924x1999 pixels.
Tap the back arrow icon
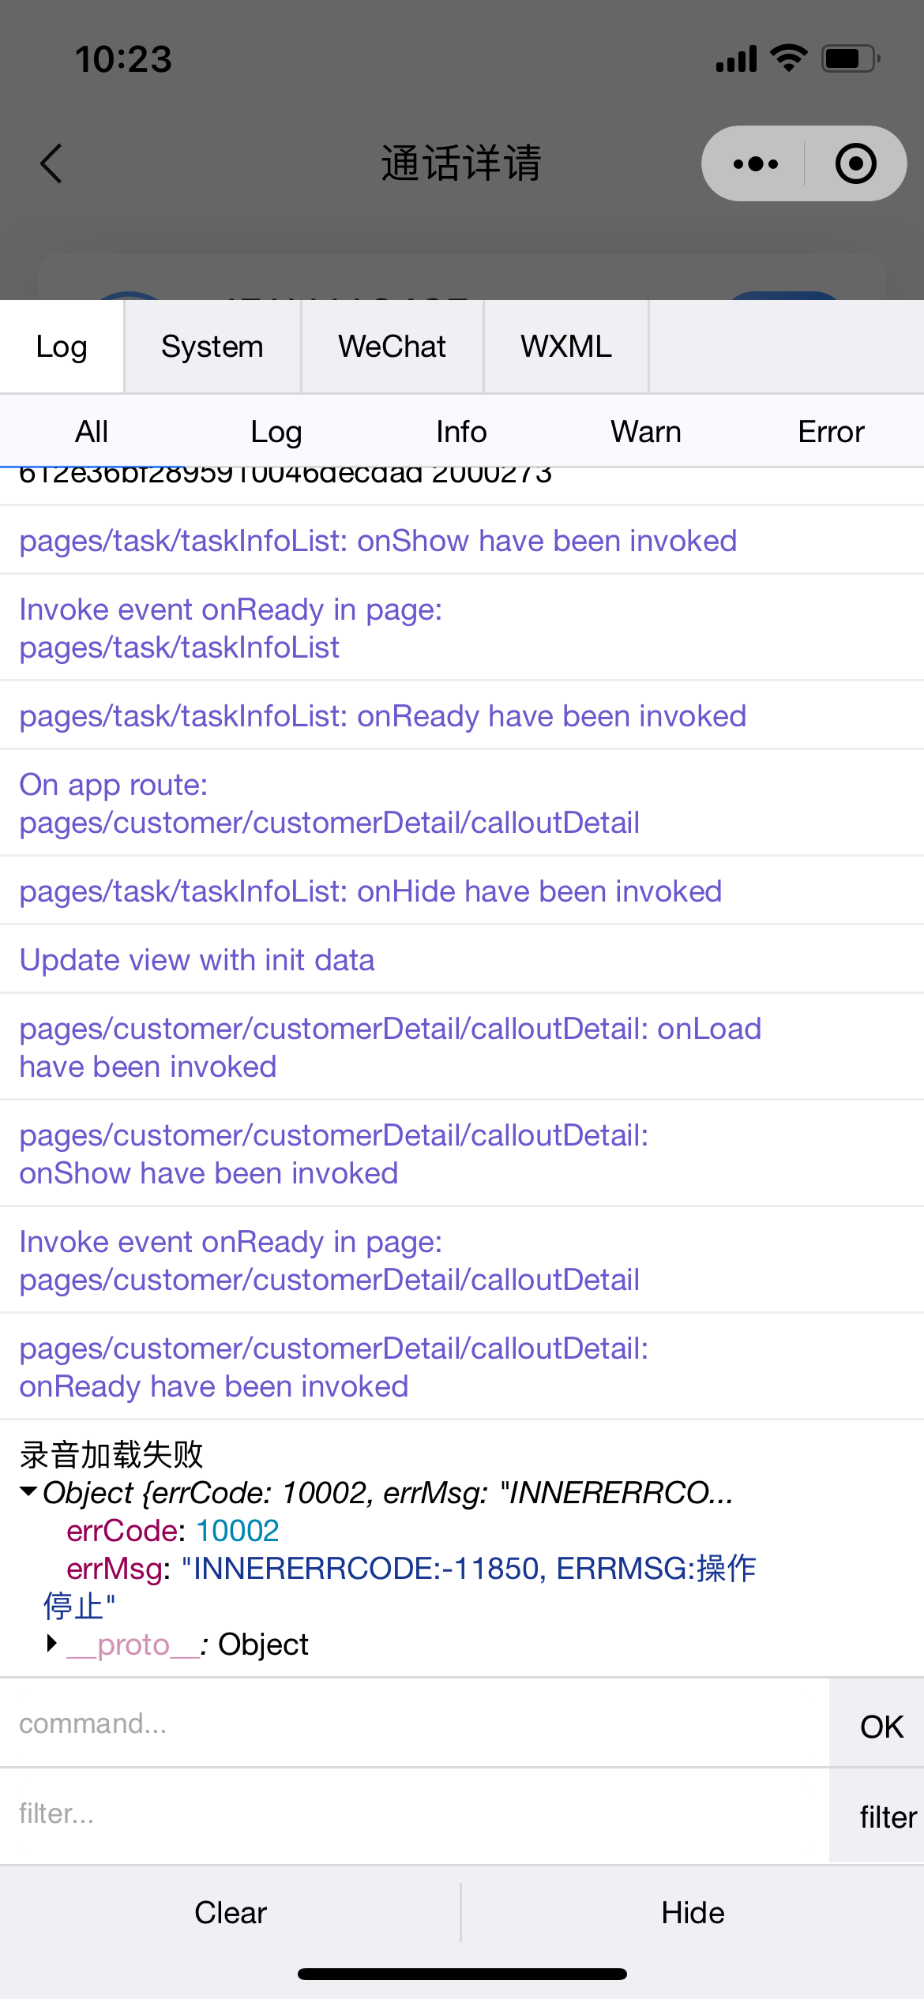tap(52, 163)
